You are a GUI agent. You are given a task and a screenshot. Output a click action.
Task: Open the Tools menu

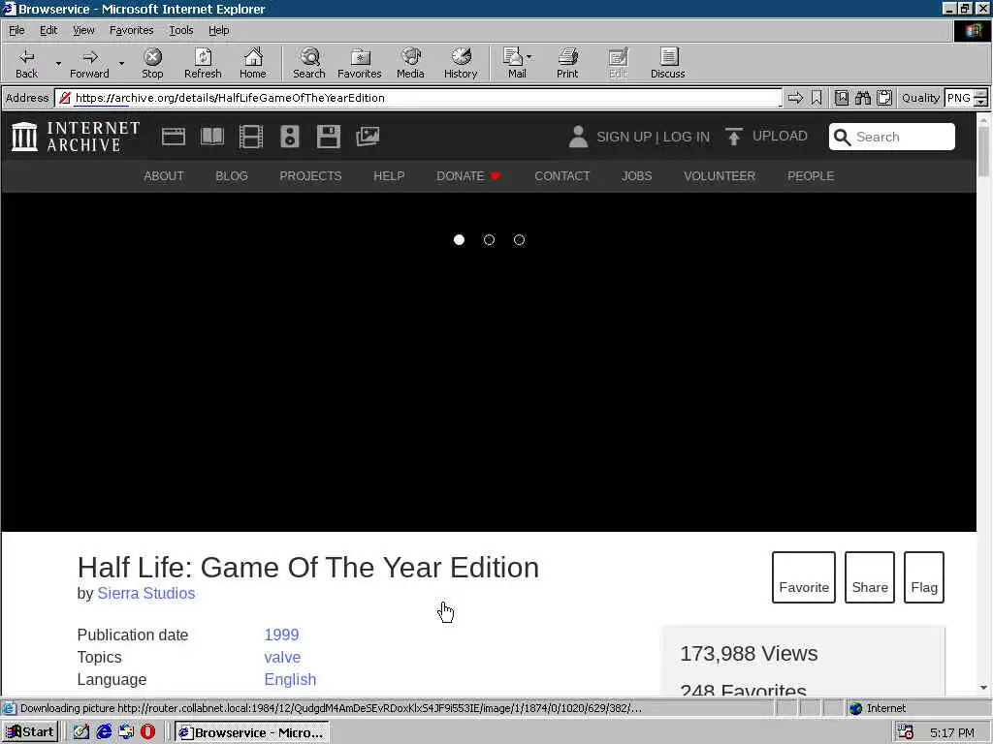point(180,30)
